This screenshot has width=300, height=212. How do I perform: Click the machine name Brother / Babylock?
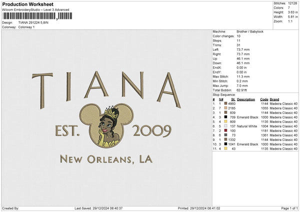coord(250,31)
